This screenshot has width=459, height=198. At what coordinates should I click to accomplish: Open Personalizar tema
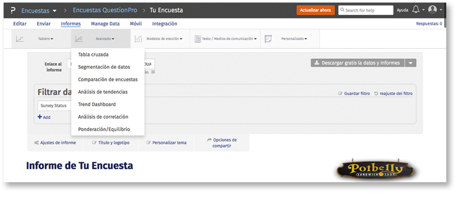point(166,143)
